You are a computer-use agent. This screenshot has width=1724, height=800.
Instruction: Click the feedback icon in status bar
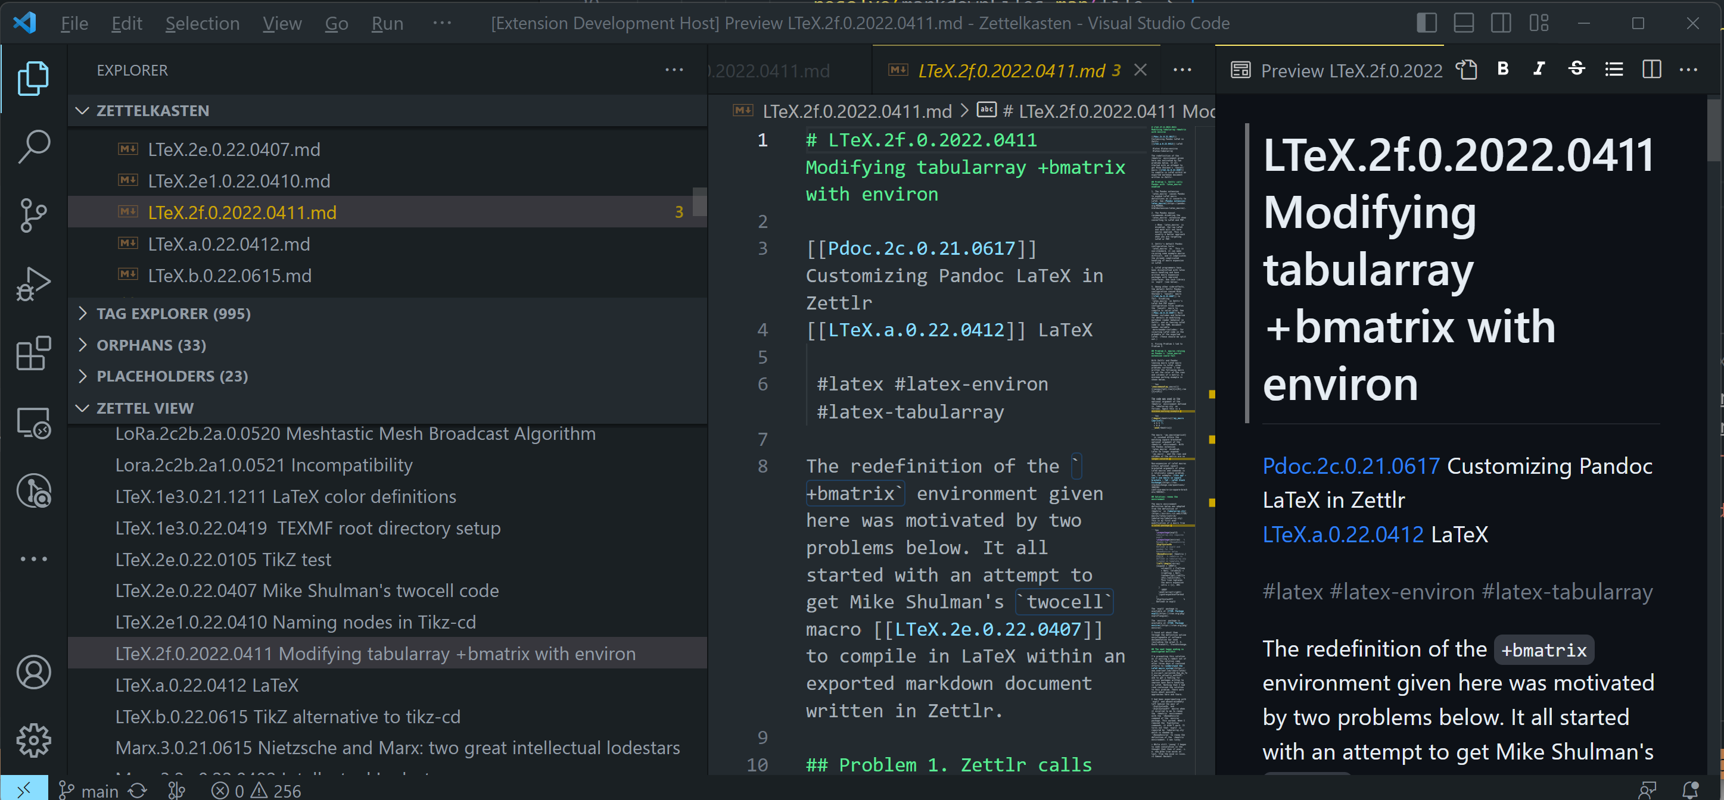point(1648,790)
